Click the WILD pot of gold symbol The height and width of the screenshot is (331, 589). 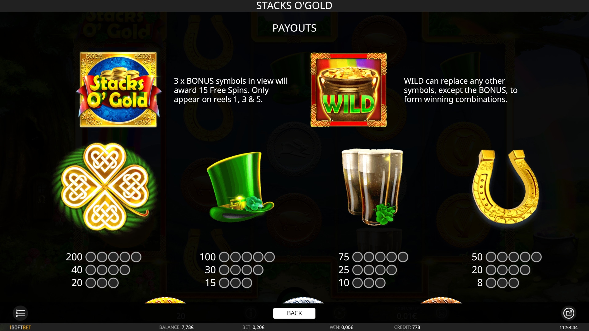click(348, 90)
